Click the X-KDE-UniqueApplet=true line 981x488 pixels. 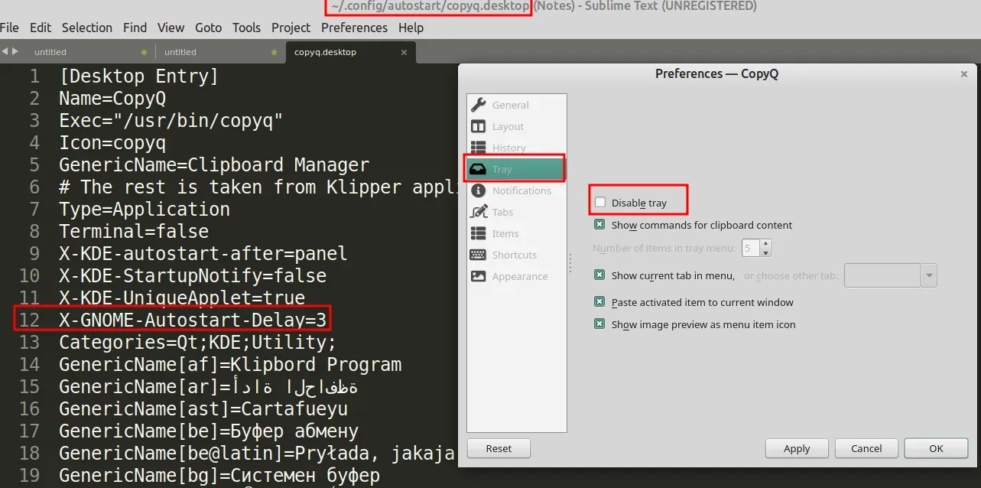182,298
